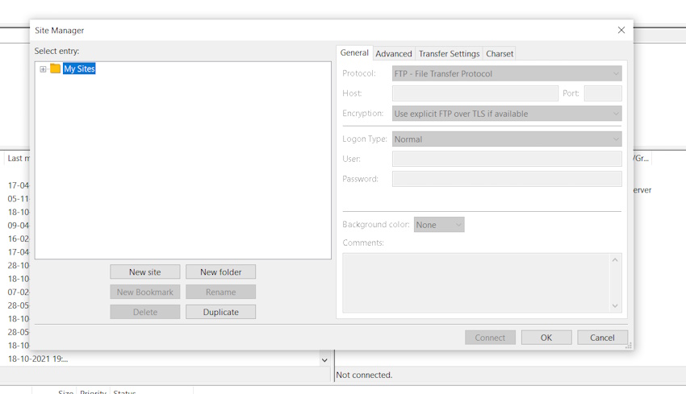Close the Site Manager dialog
Image resolution: width=686 pixels, height=394 pixels.
(x=621, y=30)
